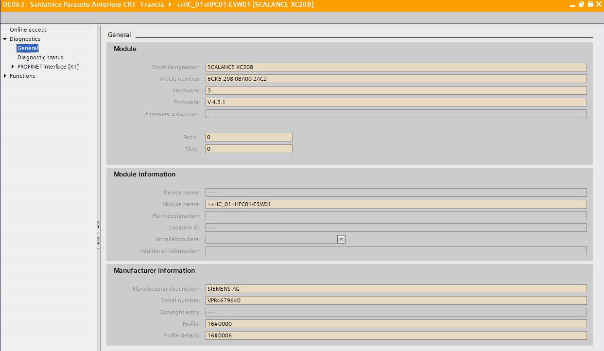Select Online access in the navigation tree
This screenshot has height=351, width=604.
tap(28, 30)
